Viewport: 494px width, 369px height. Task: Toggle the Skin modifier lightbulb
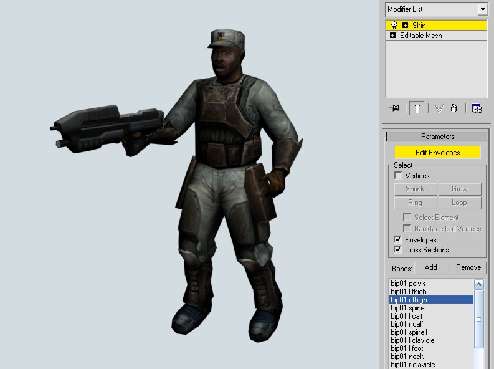(x=394, y=26)
